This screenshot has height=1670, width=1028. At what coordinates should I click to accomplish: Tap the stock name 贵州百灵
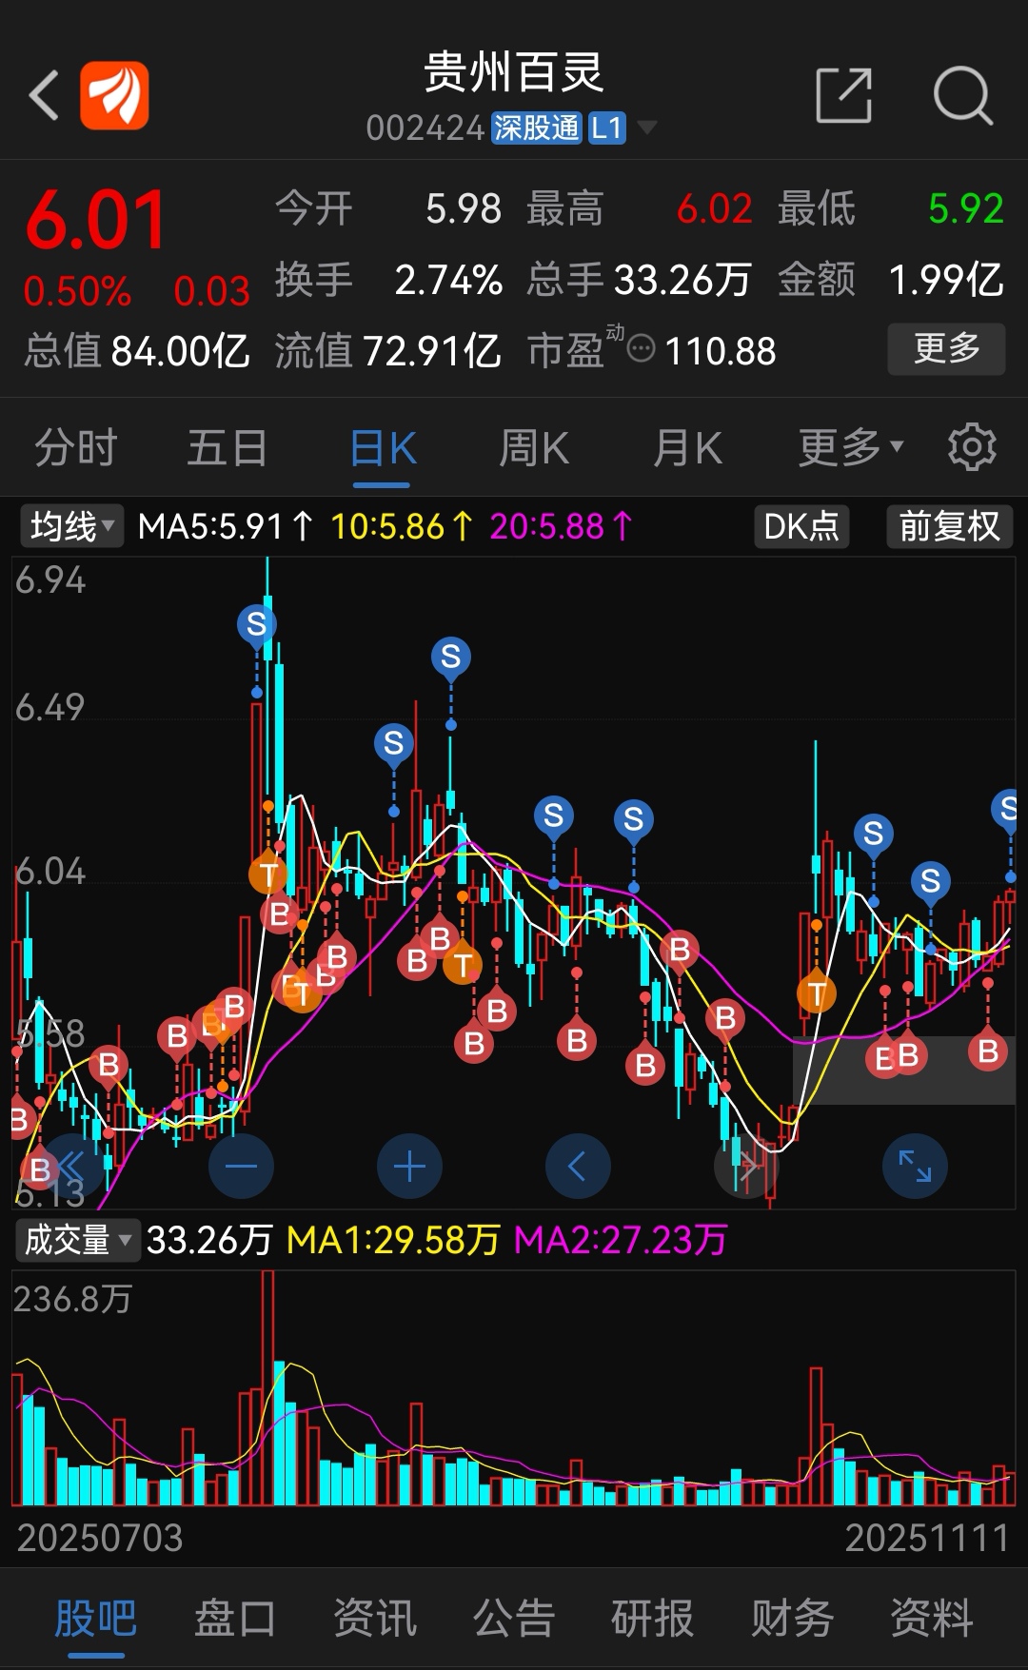point(514,73)
